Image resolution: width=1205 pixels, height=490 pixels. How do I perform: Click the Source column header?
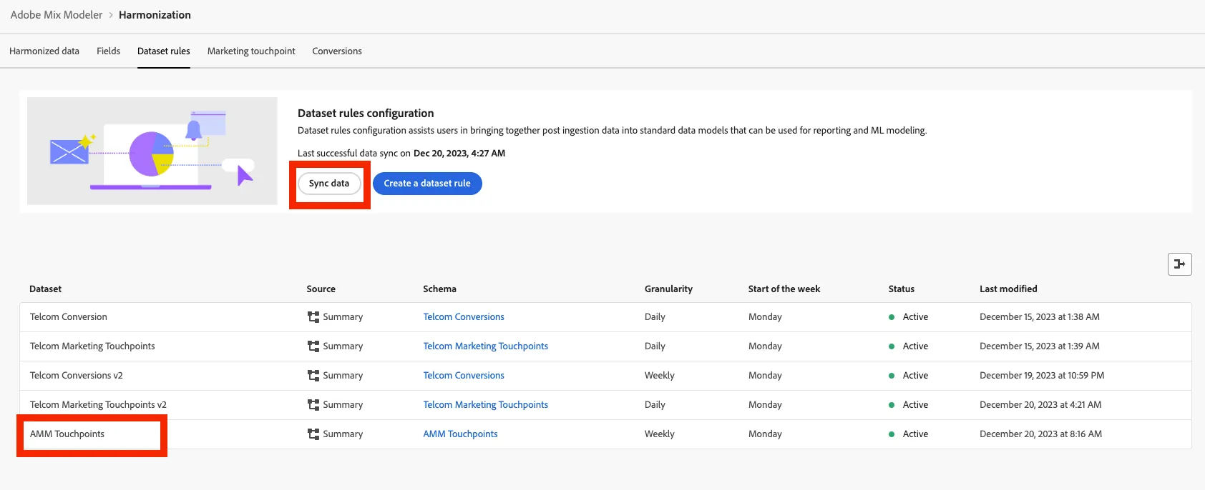coord(321,289)
